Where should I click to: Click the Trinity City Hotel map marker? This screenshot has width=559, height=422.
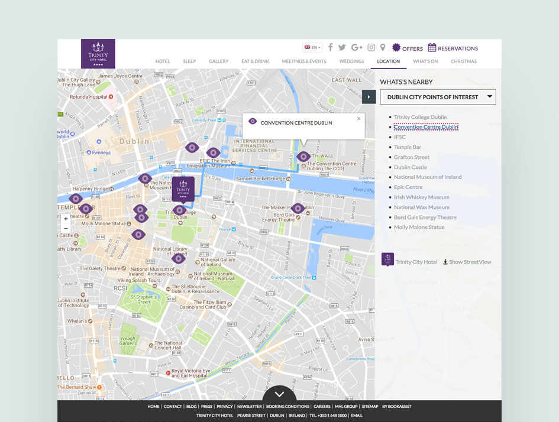tap(183, 189)
